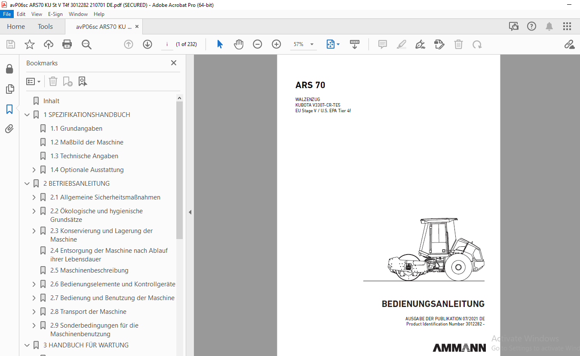Switch to the Home tab
The image size is (580, 356).
point(16,27)
